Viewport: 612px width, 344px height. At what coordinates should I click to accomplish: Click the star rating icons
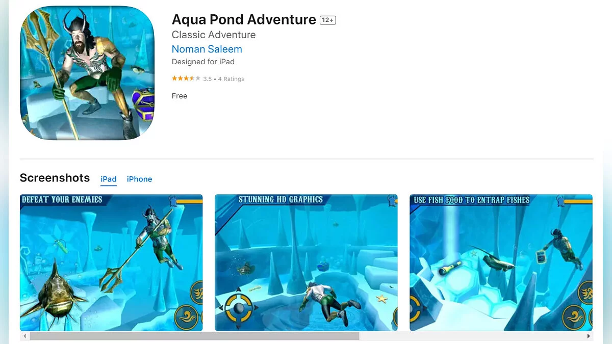pos(186,78)
